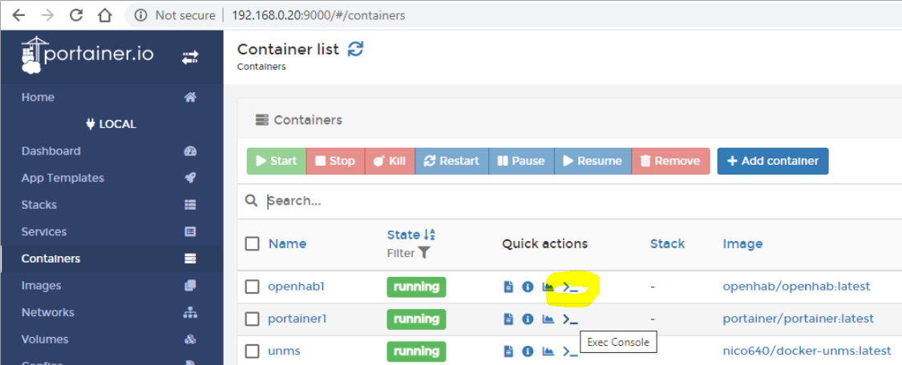This screenshot has height=365, width=902.
Task: Sort containers by Name column
Action: [287, 243]
